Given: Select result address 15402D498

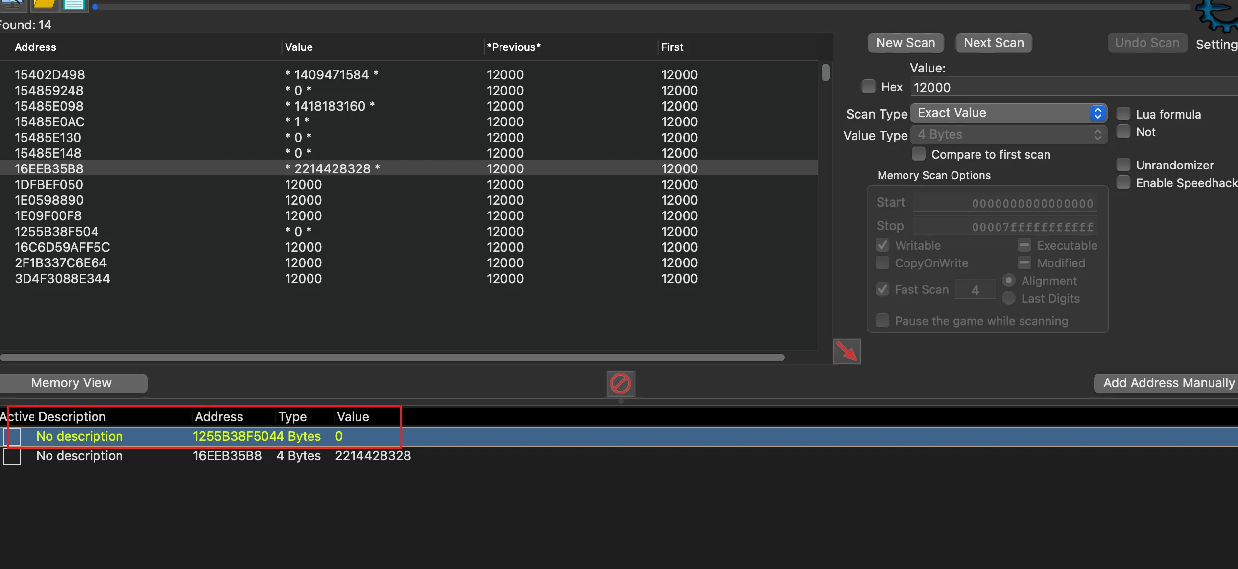Looking at the screenshot, I should (x=49, y=74).
